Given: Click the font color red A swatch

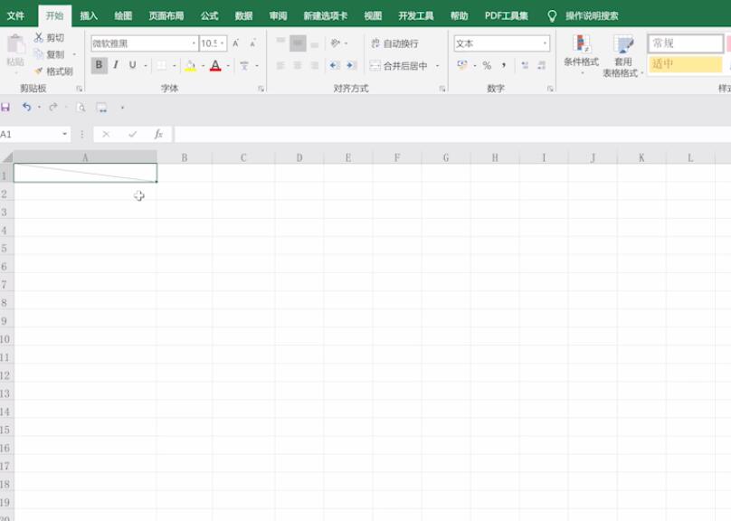Looking at the screenshot, I should point(215,66).
